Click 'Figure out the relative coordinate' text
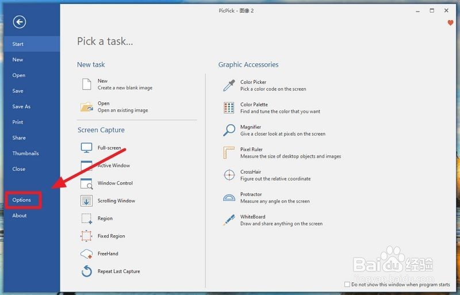The width and height of the screenshot is (460, 295). point(275,179)
